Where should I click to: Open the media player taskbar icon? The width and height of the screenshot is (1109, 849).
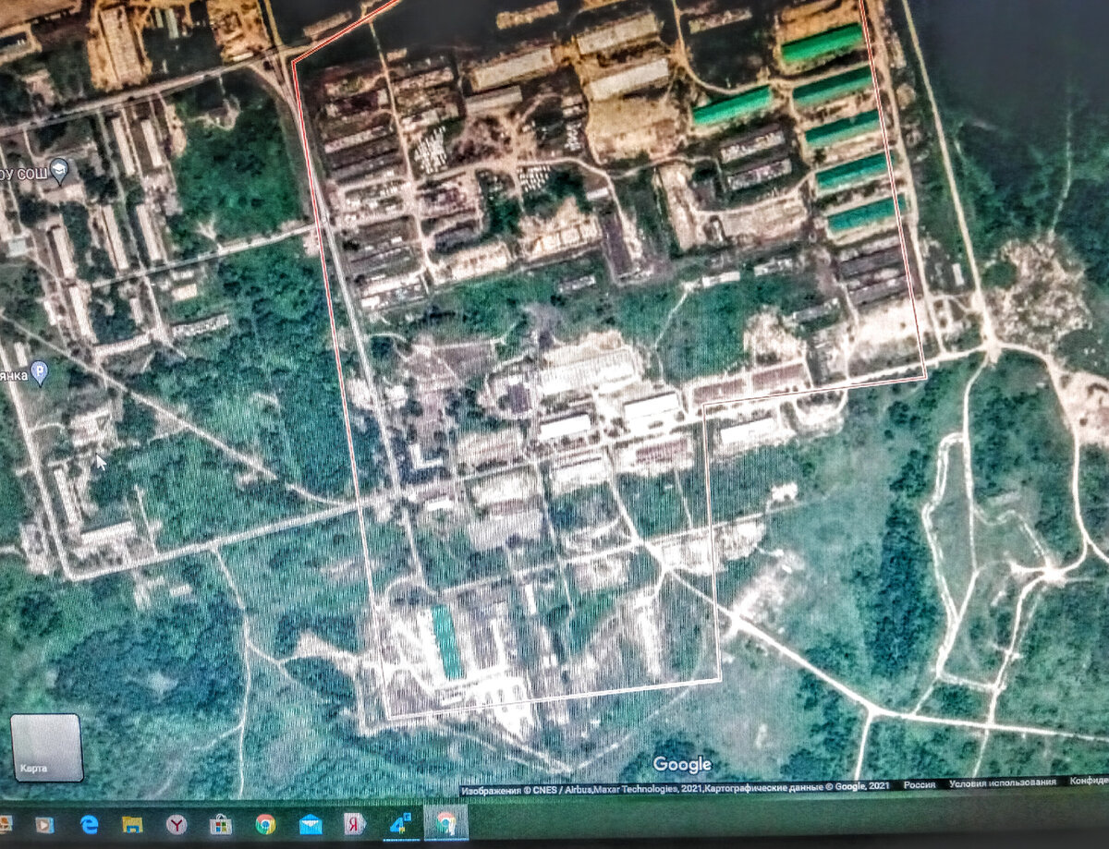pos(44,823)
